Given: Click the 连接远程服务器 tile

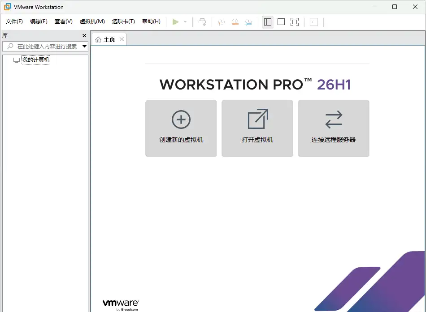Looking at the screenshot, I should [x=334, y=128].
